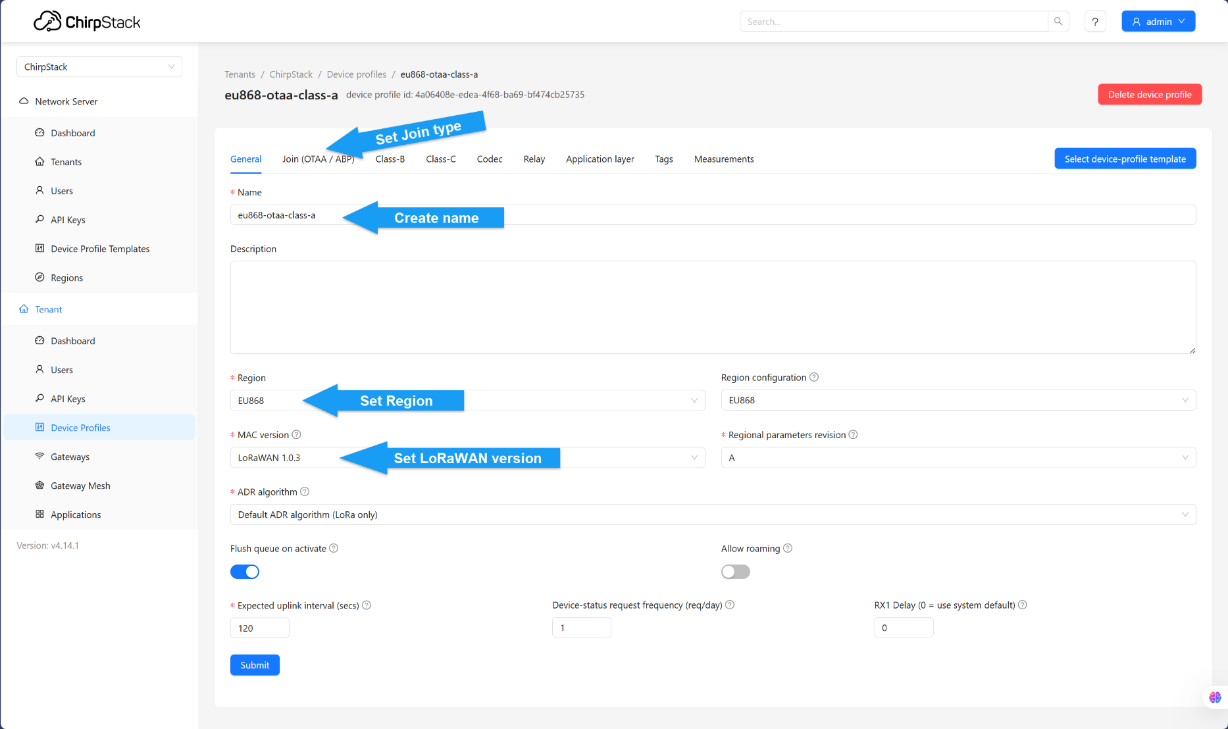1228x729 pixels.
Task: Open the Network Server Dashboard
Action: 72,133
